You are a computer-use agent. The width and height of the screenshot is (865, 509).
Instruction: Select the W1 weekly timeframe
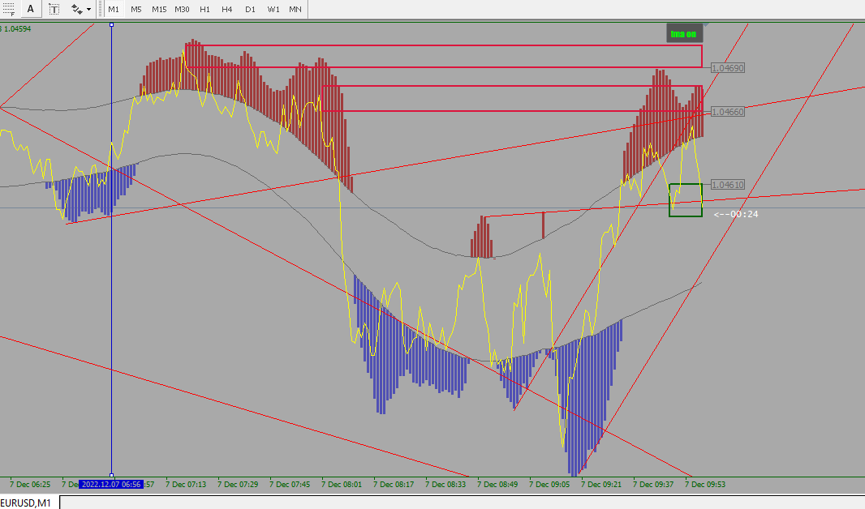(x=273, y=9)
